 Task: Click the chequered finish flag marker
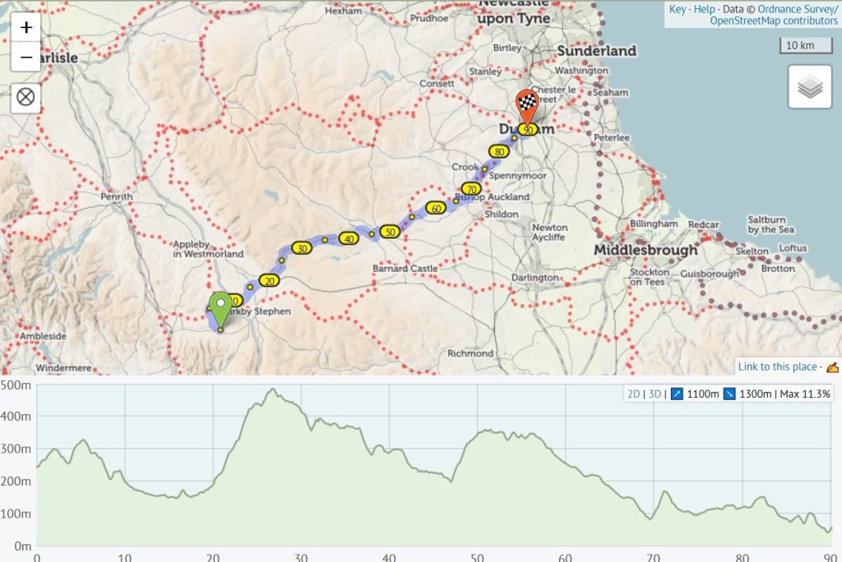pyautogui.click(x=526, y=104)
